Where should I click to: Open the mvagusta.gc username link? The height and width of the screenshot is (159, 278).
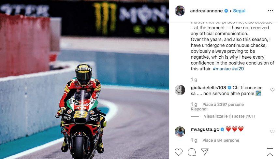(205, 129)
